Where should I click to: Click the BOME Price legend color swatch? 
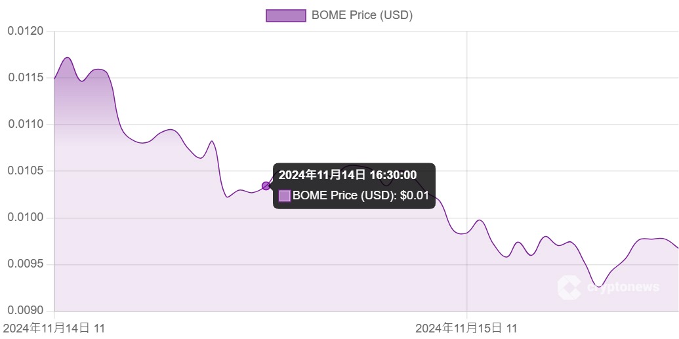click(x=286, y=15)
